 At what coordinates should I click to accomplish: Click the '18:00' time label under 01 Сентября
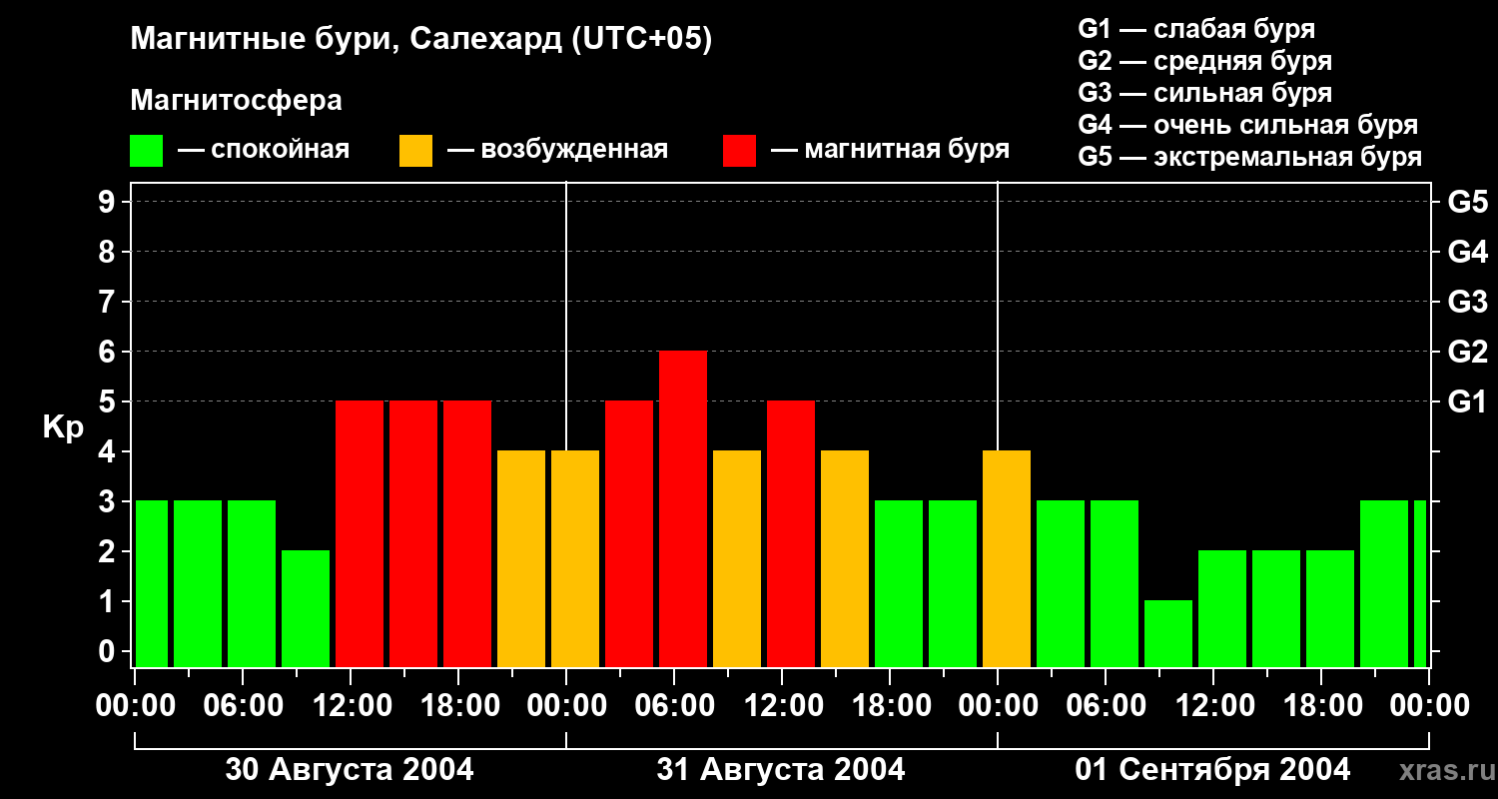1321,706
